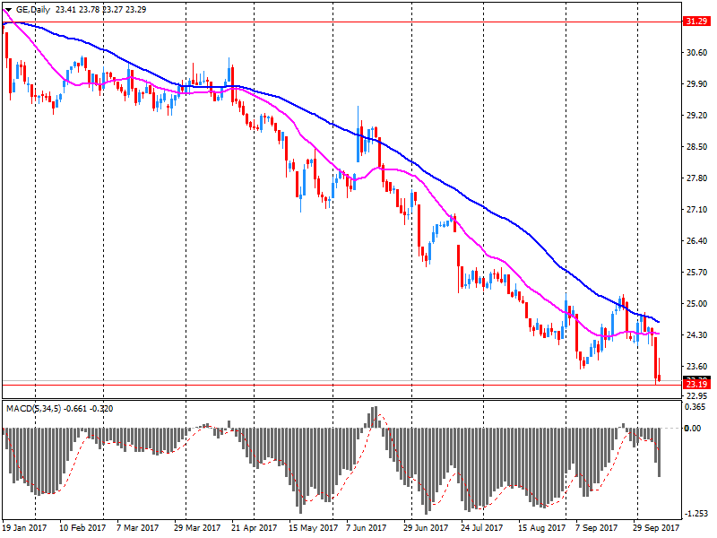The width and height of the screenshot is (717, 538).
Task: Click price scale value 23.60
Action: [x=697, y=367]
